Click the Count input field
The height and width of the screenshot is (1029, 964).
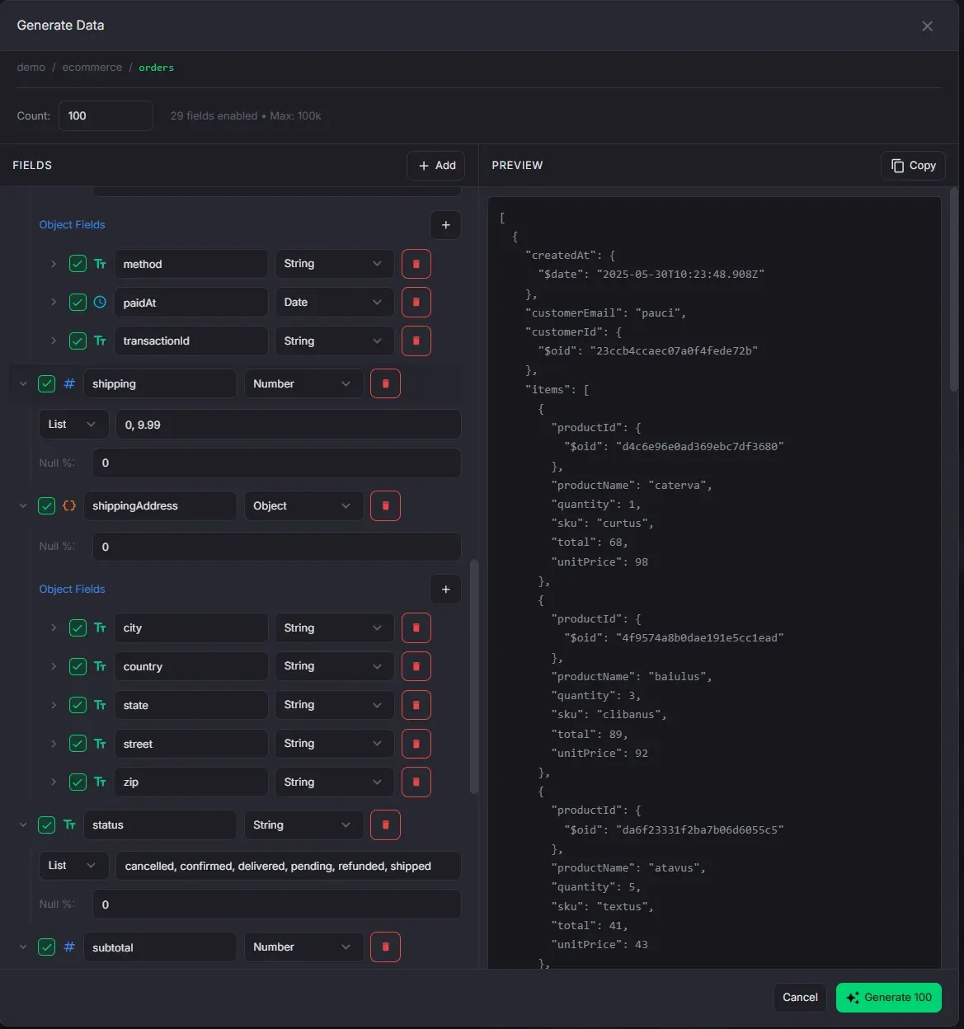click(106, 116)
